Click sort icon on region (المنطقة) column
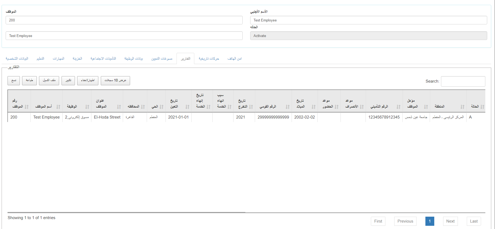Screen dimensions: 495x229 [x=462, y=107]
